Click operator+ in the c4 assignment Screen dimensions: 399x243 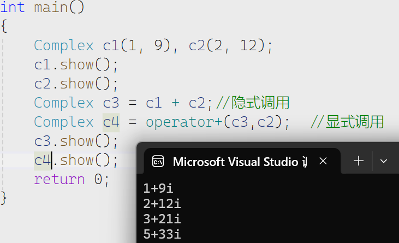coord(184,122)
